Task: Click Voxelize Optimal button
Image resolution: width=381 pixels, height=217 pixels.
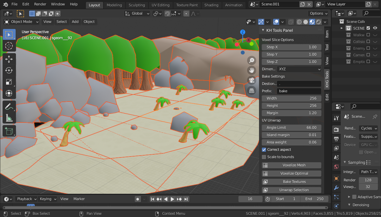Action: coord(292,174)
